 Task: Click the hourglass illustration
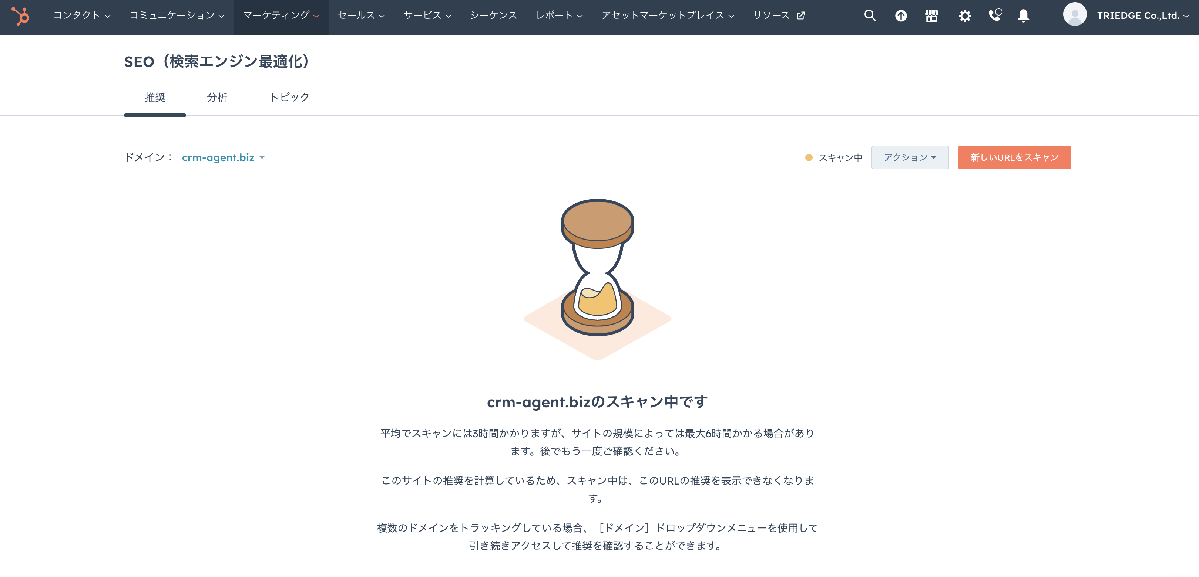[597, 279]
